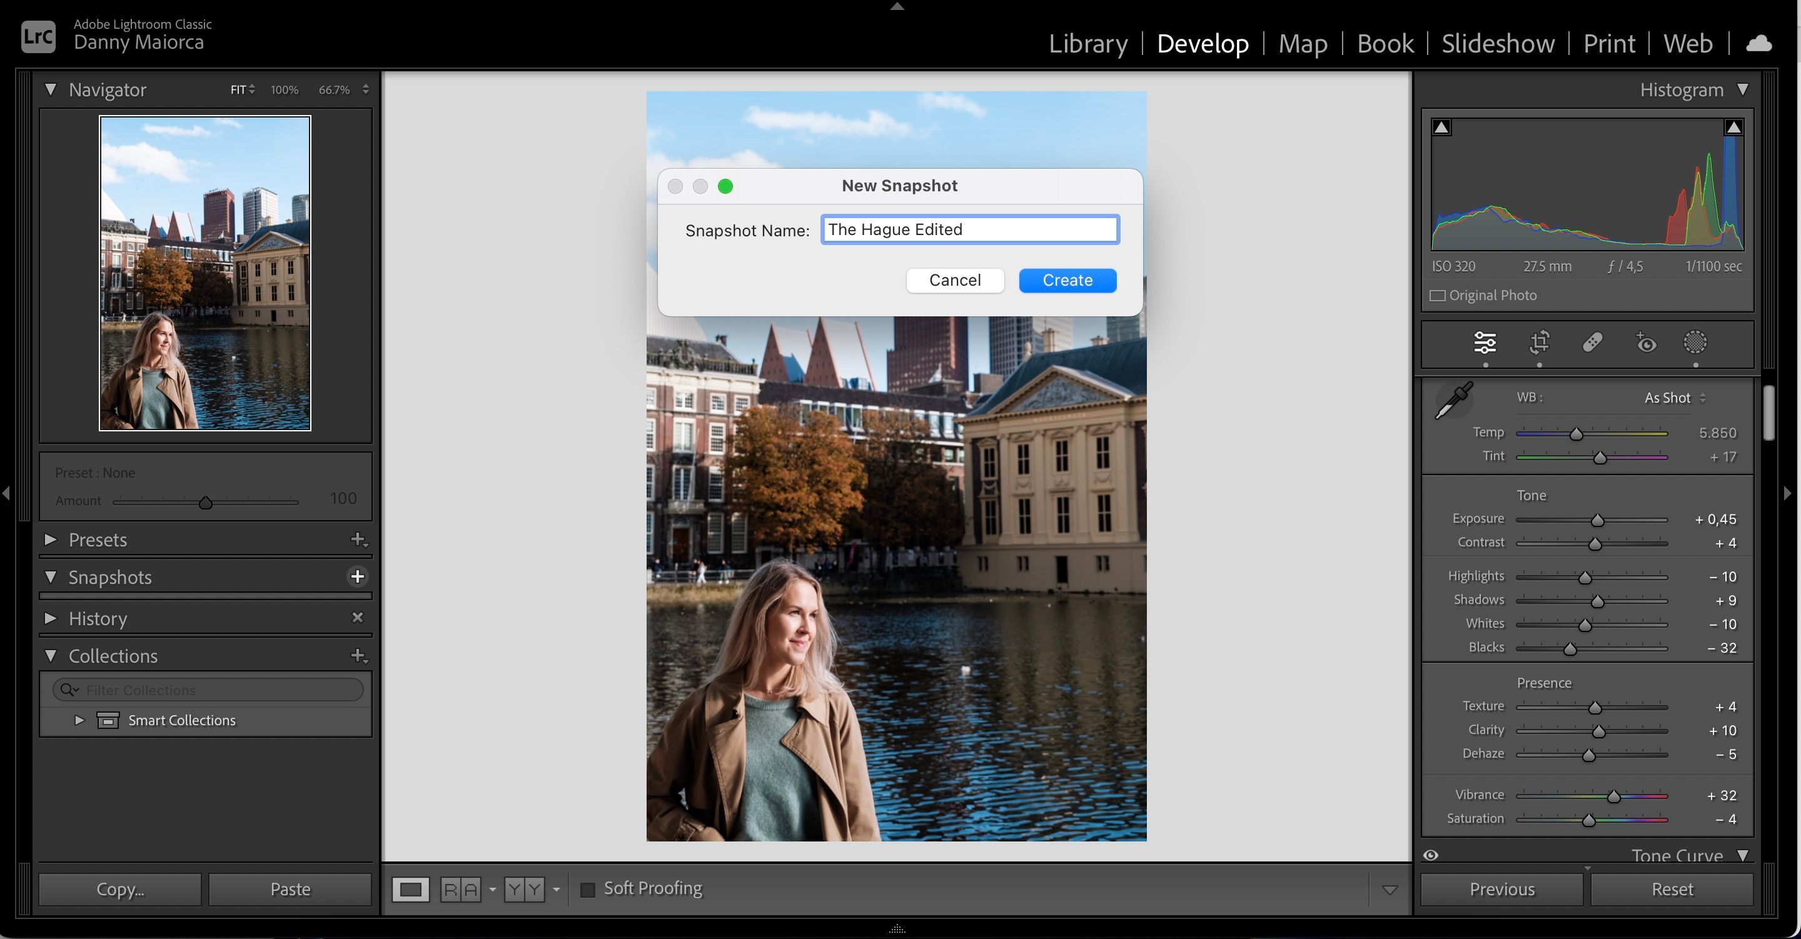This screenshot has width=1801, height=939.
Task: Check the Original Photo checkbox
Action: point(1438,294)
